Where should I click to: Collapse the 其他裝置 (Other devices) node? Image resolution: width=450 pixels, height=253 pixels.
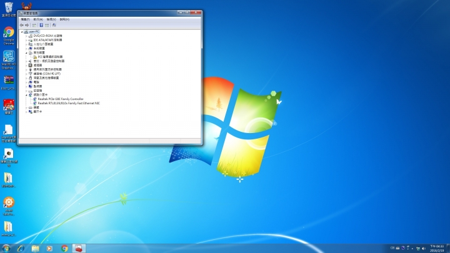(26, 52)
